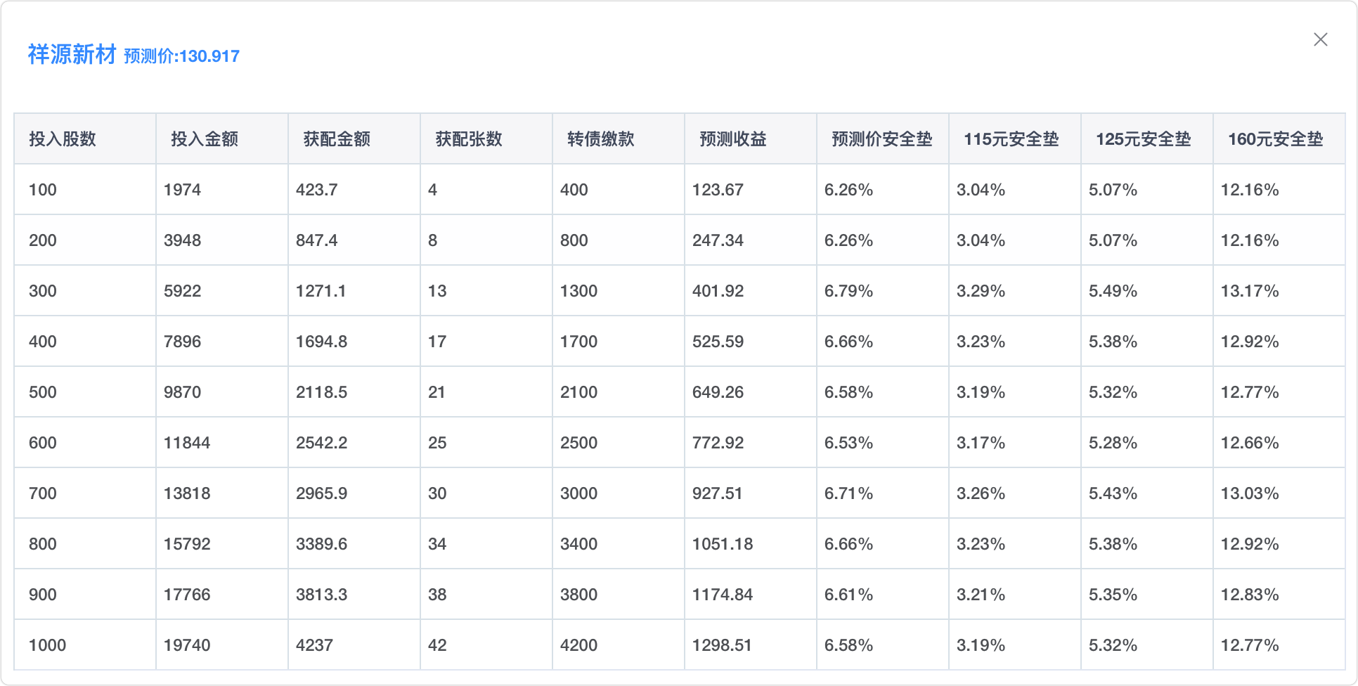Select the 转债缴款 column header
1358x686 pixels.
point(601,139)
